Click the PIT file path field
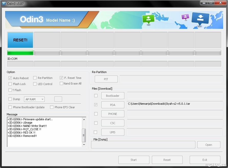228x168 pixels. pyautogui.click(x=171, y=79)
